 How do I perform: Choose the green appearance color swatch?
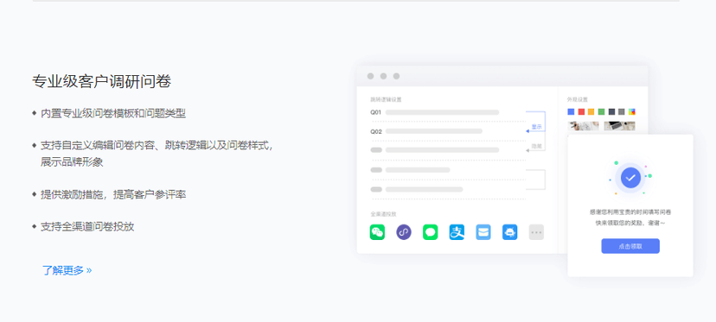pos(601,111)
